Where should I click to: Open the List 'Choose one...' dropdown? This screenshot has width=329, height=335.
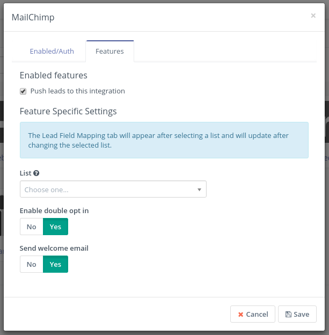coord(107,190)
